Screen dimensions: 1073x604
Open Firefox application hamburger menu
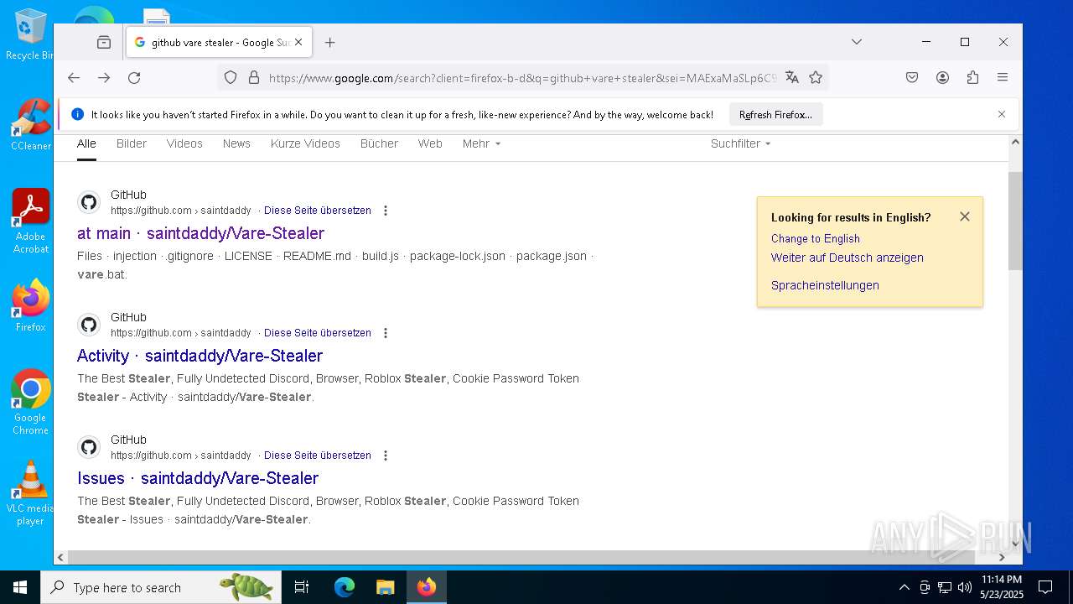pyautogui.click(x=1003, y=77)
